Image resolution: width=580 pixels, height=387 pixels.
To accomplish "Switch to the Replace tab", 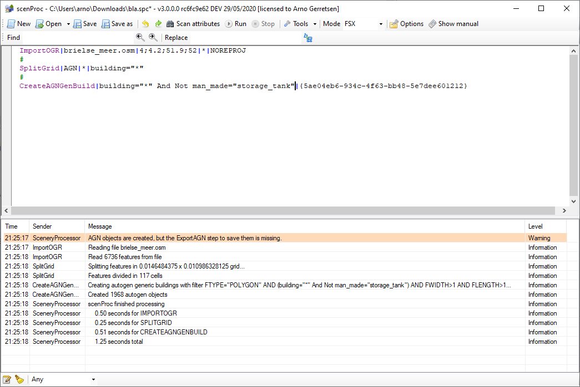I will [x=176, y=37].
